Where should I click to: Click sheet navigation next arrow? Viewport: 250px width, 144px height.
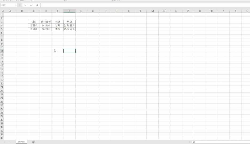(9, 142)
